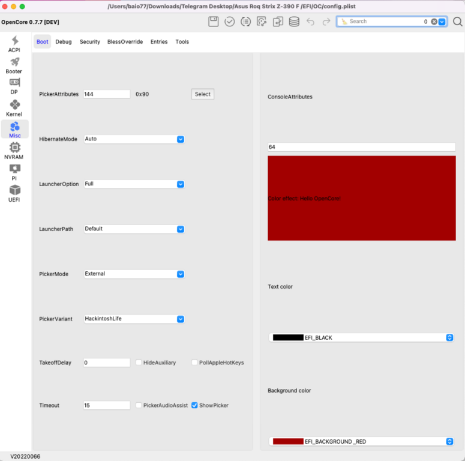This screenshot has width=465, height=461.
Task: Open the NVRAM sidebar section
Action: (14, 151)
